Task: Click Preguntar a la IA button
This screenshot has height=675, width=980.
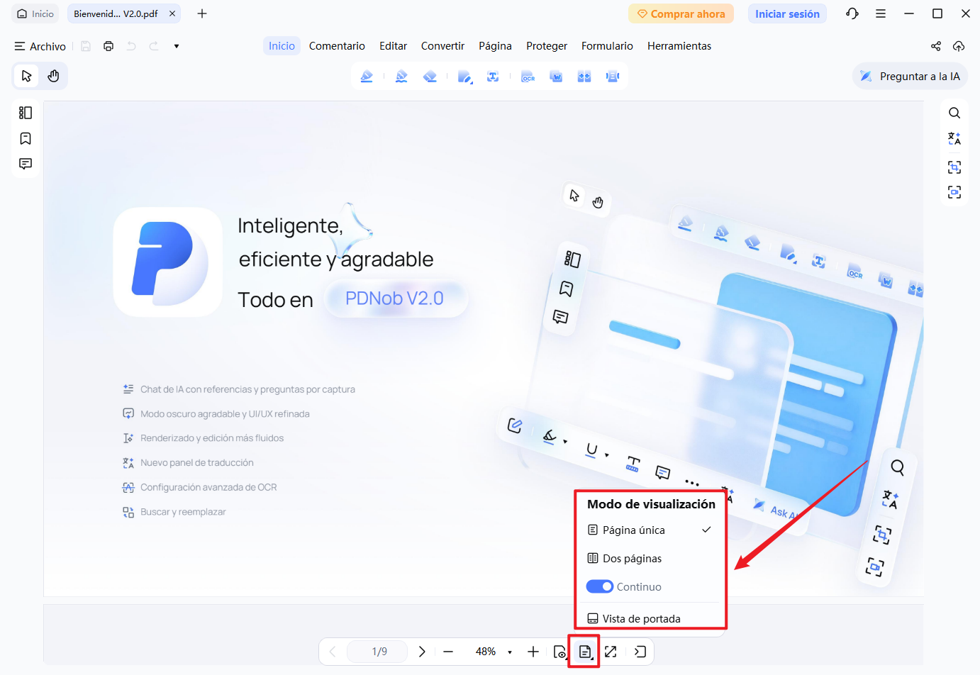Action: [910, 76]
